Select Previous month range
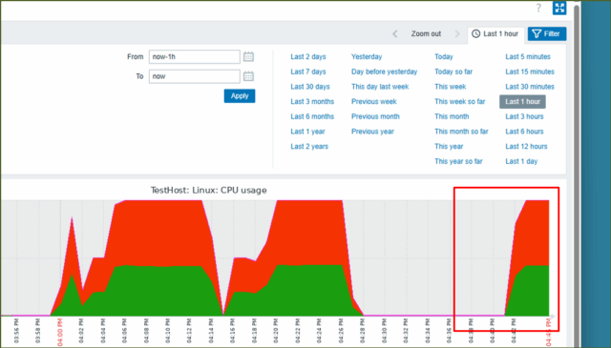 pos(375,116)
